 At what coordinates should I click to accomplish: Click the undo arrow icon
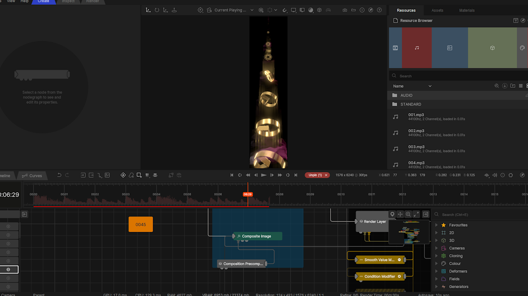59,175
